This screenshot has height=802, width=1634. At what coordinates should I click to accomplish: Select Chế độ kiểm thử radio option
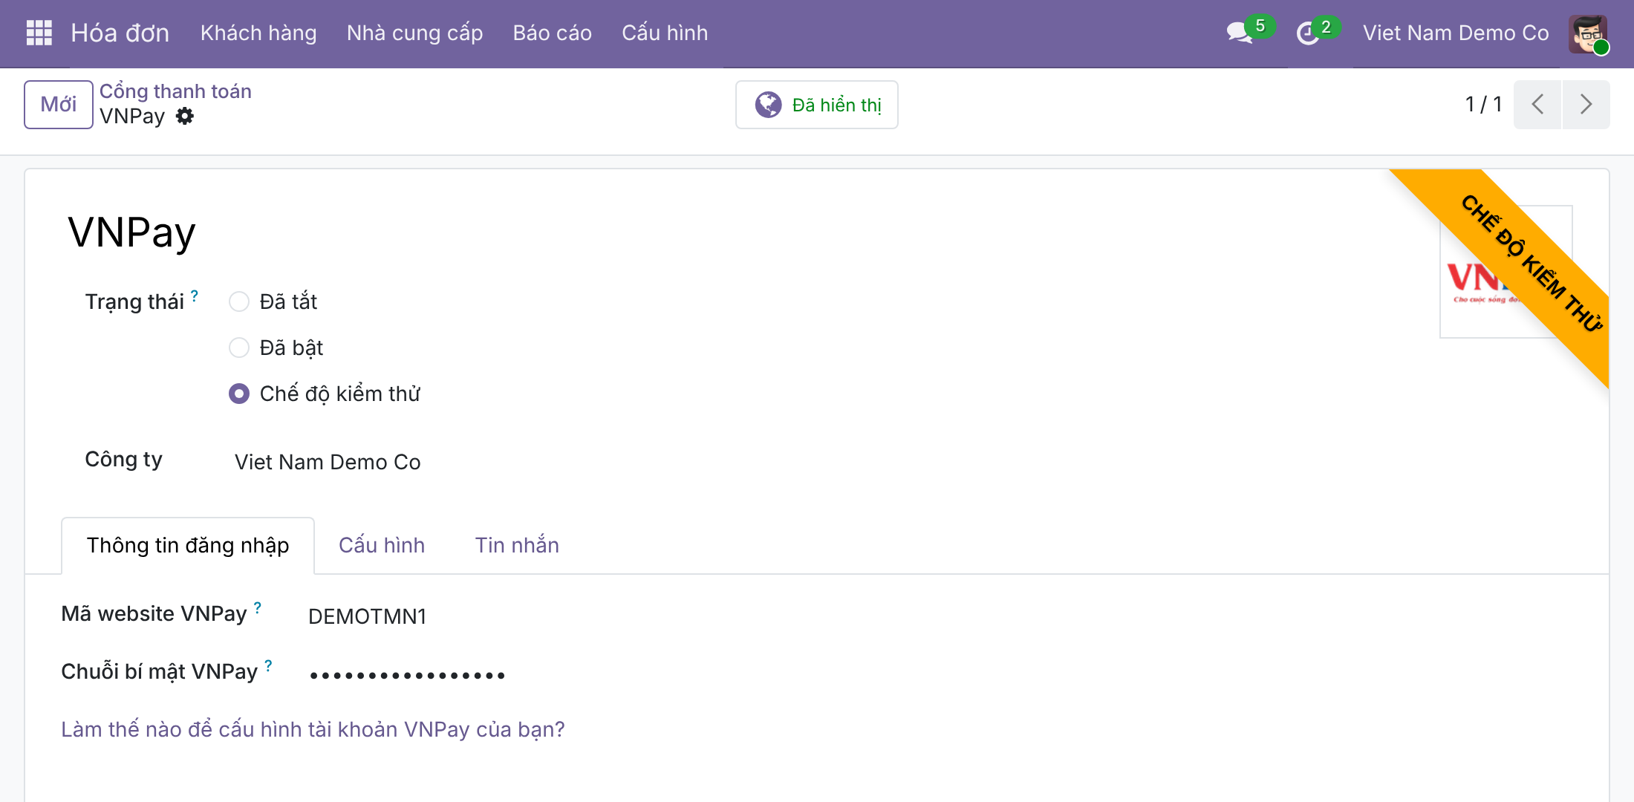tap(239, 394)
